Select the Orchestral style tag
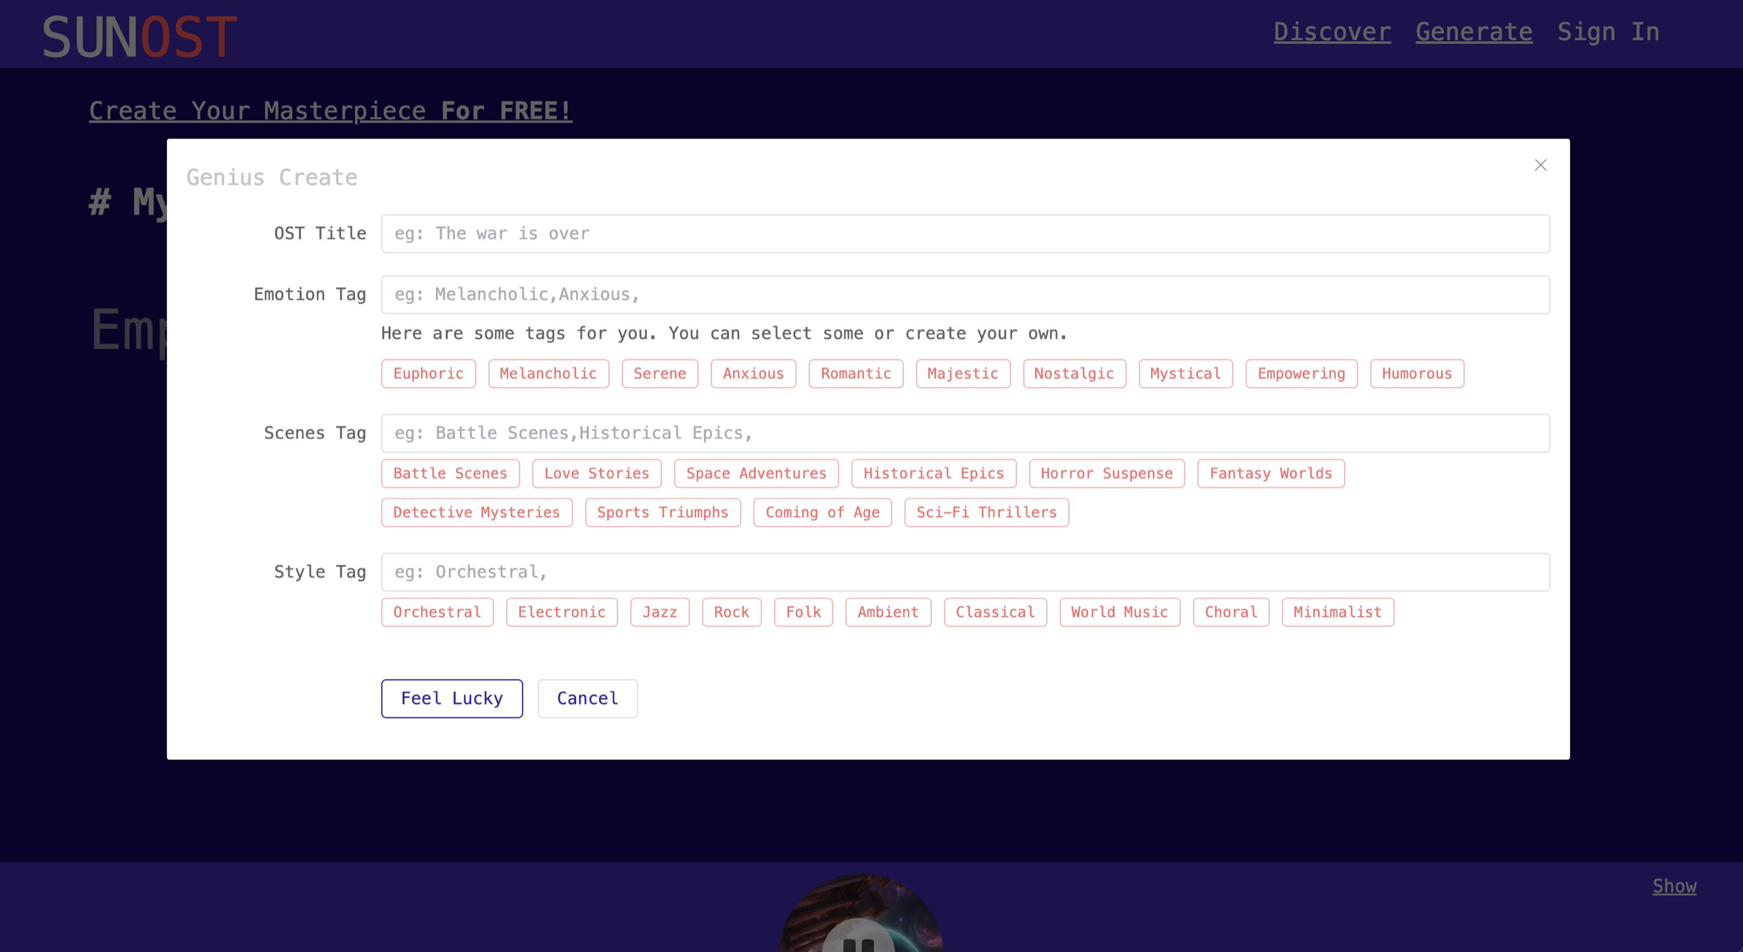 pyautogui.click(x=437, y=612)
